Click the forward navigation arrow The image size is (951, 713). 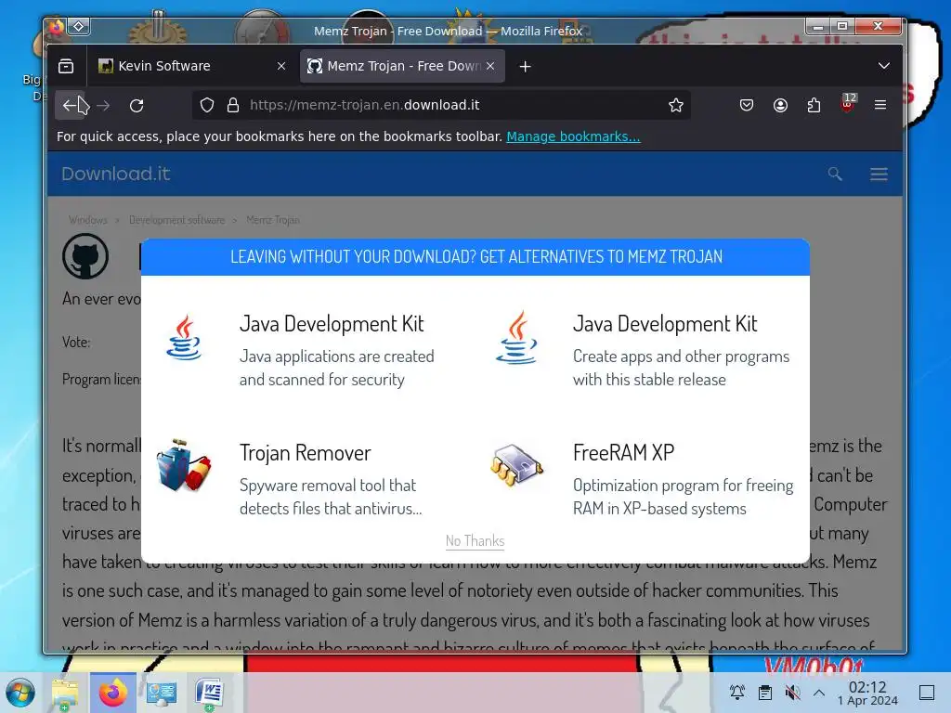click(104, 106)
